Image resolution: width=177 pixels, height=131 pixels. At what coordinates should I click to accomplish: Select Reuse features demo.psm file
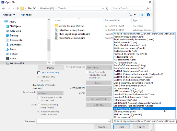[72, 38]
